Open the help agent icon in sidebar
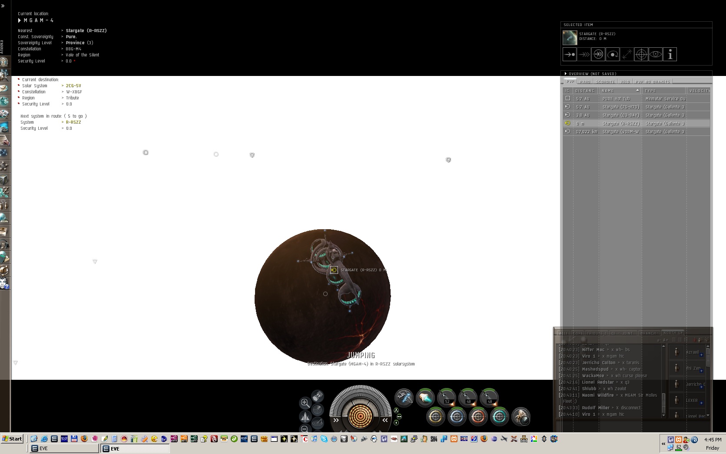The height and width of the screenshot is (454, 726). tap(4, 283)
